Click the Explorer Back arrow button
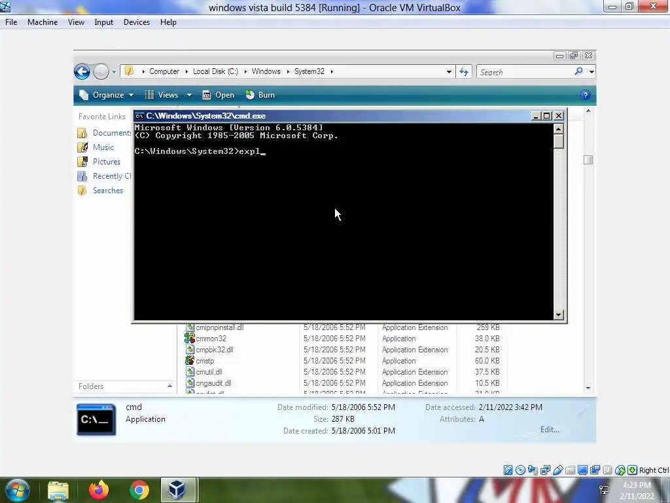 click(x=82, y=71)
